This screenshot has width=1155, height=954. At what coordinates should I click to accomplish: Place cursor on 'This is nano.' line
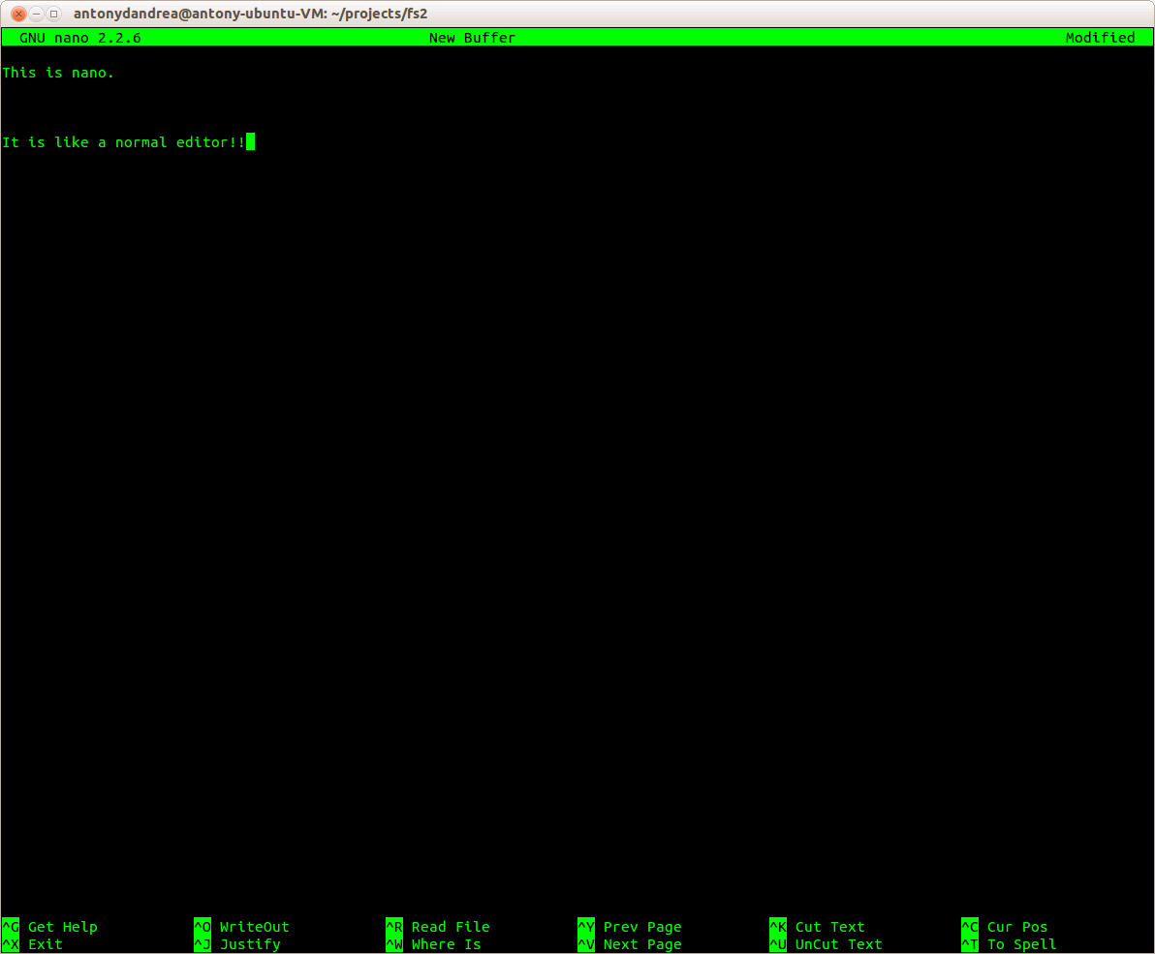coord(58,73)
